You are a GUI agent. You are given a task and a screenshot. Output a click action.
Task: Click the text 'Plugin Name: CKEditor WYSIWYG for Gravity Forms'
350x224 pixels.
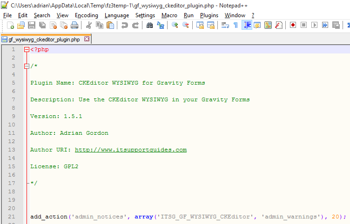(x=118, y=83)
